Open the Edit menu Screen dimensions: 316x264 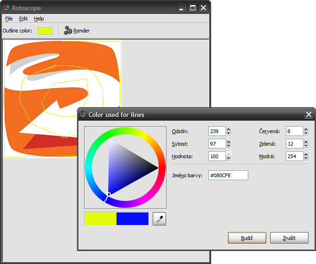[23, 19]
